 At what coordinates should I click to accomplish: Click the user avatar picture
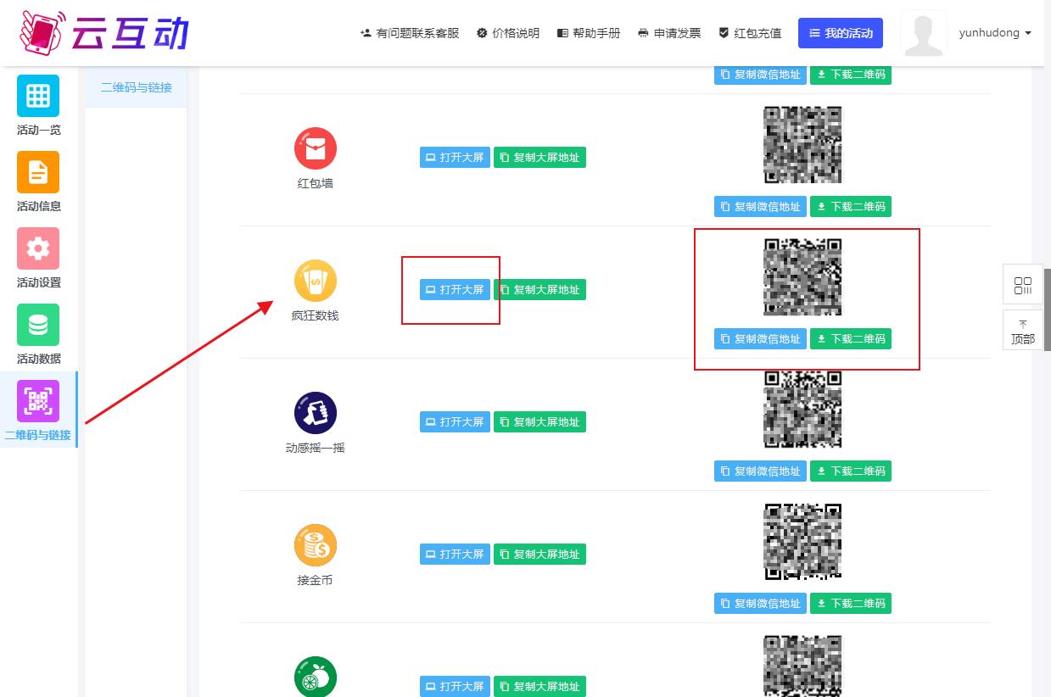coord(923,33)
